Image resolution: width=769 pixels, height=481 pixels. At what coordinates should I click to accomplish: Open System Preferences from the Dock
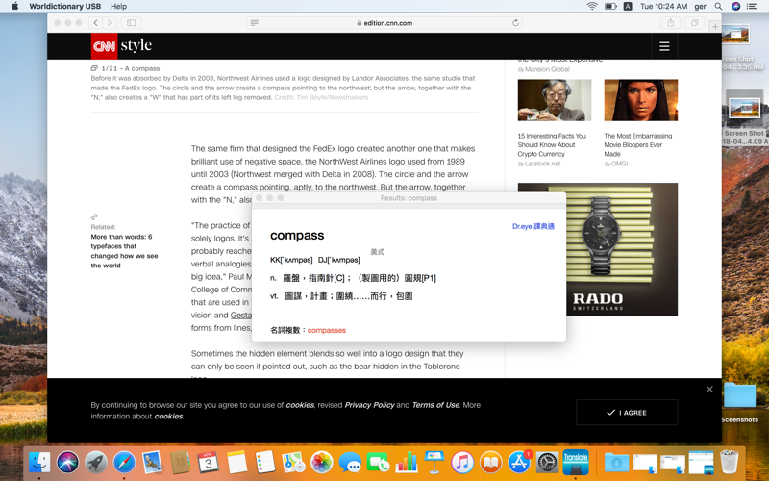(547, 463)
